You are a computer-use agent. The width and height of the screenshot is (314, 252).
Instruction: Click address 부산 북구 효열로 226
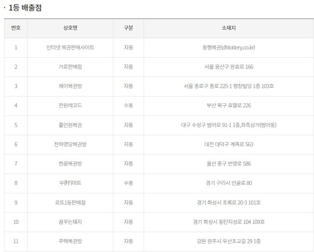229,106
